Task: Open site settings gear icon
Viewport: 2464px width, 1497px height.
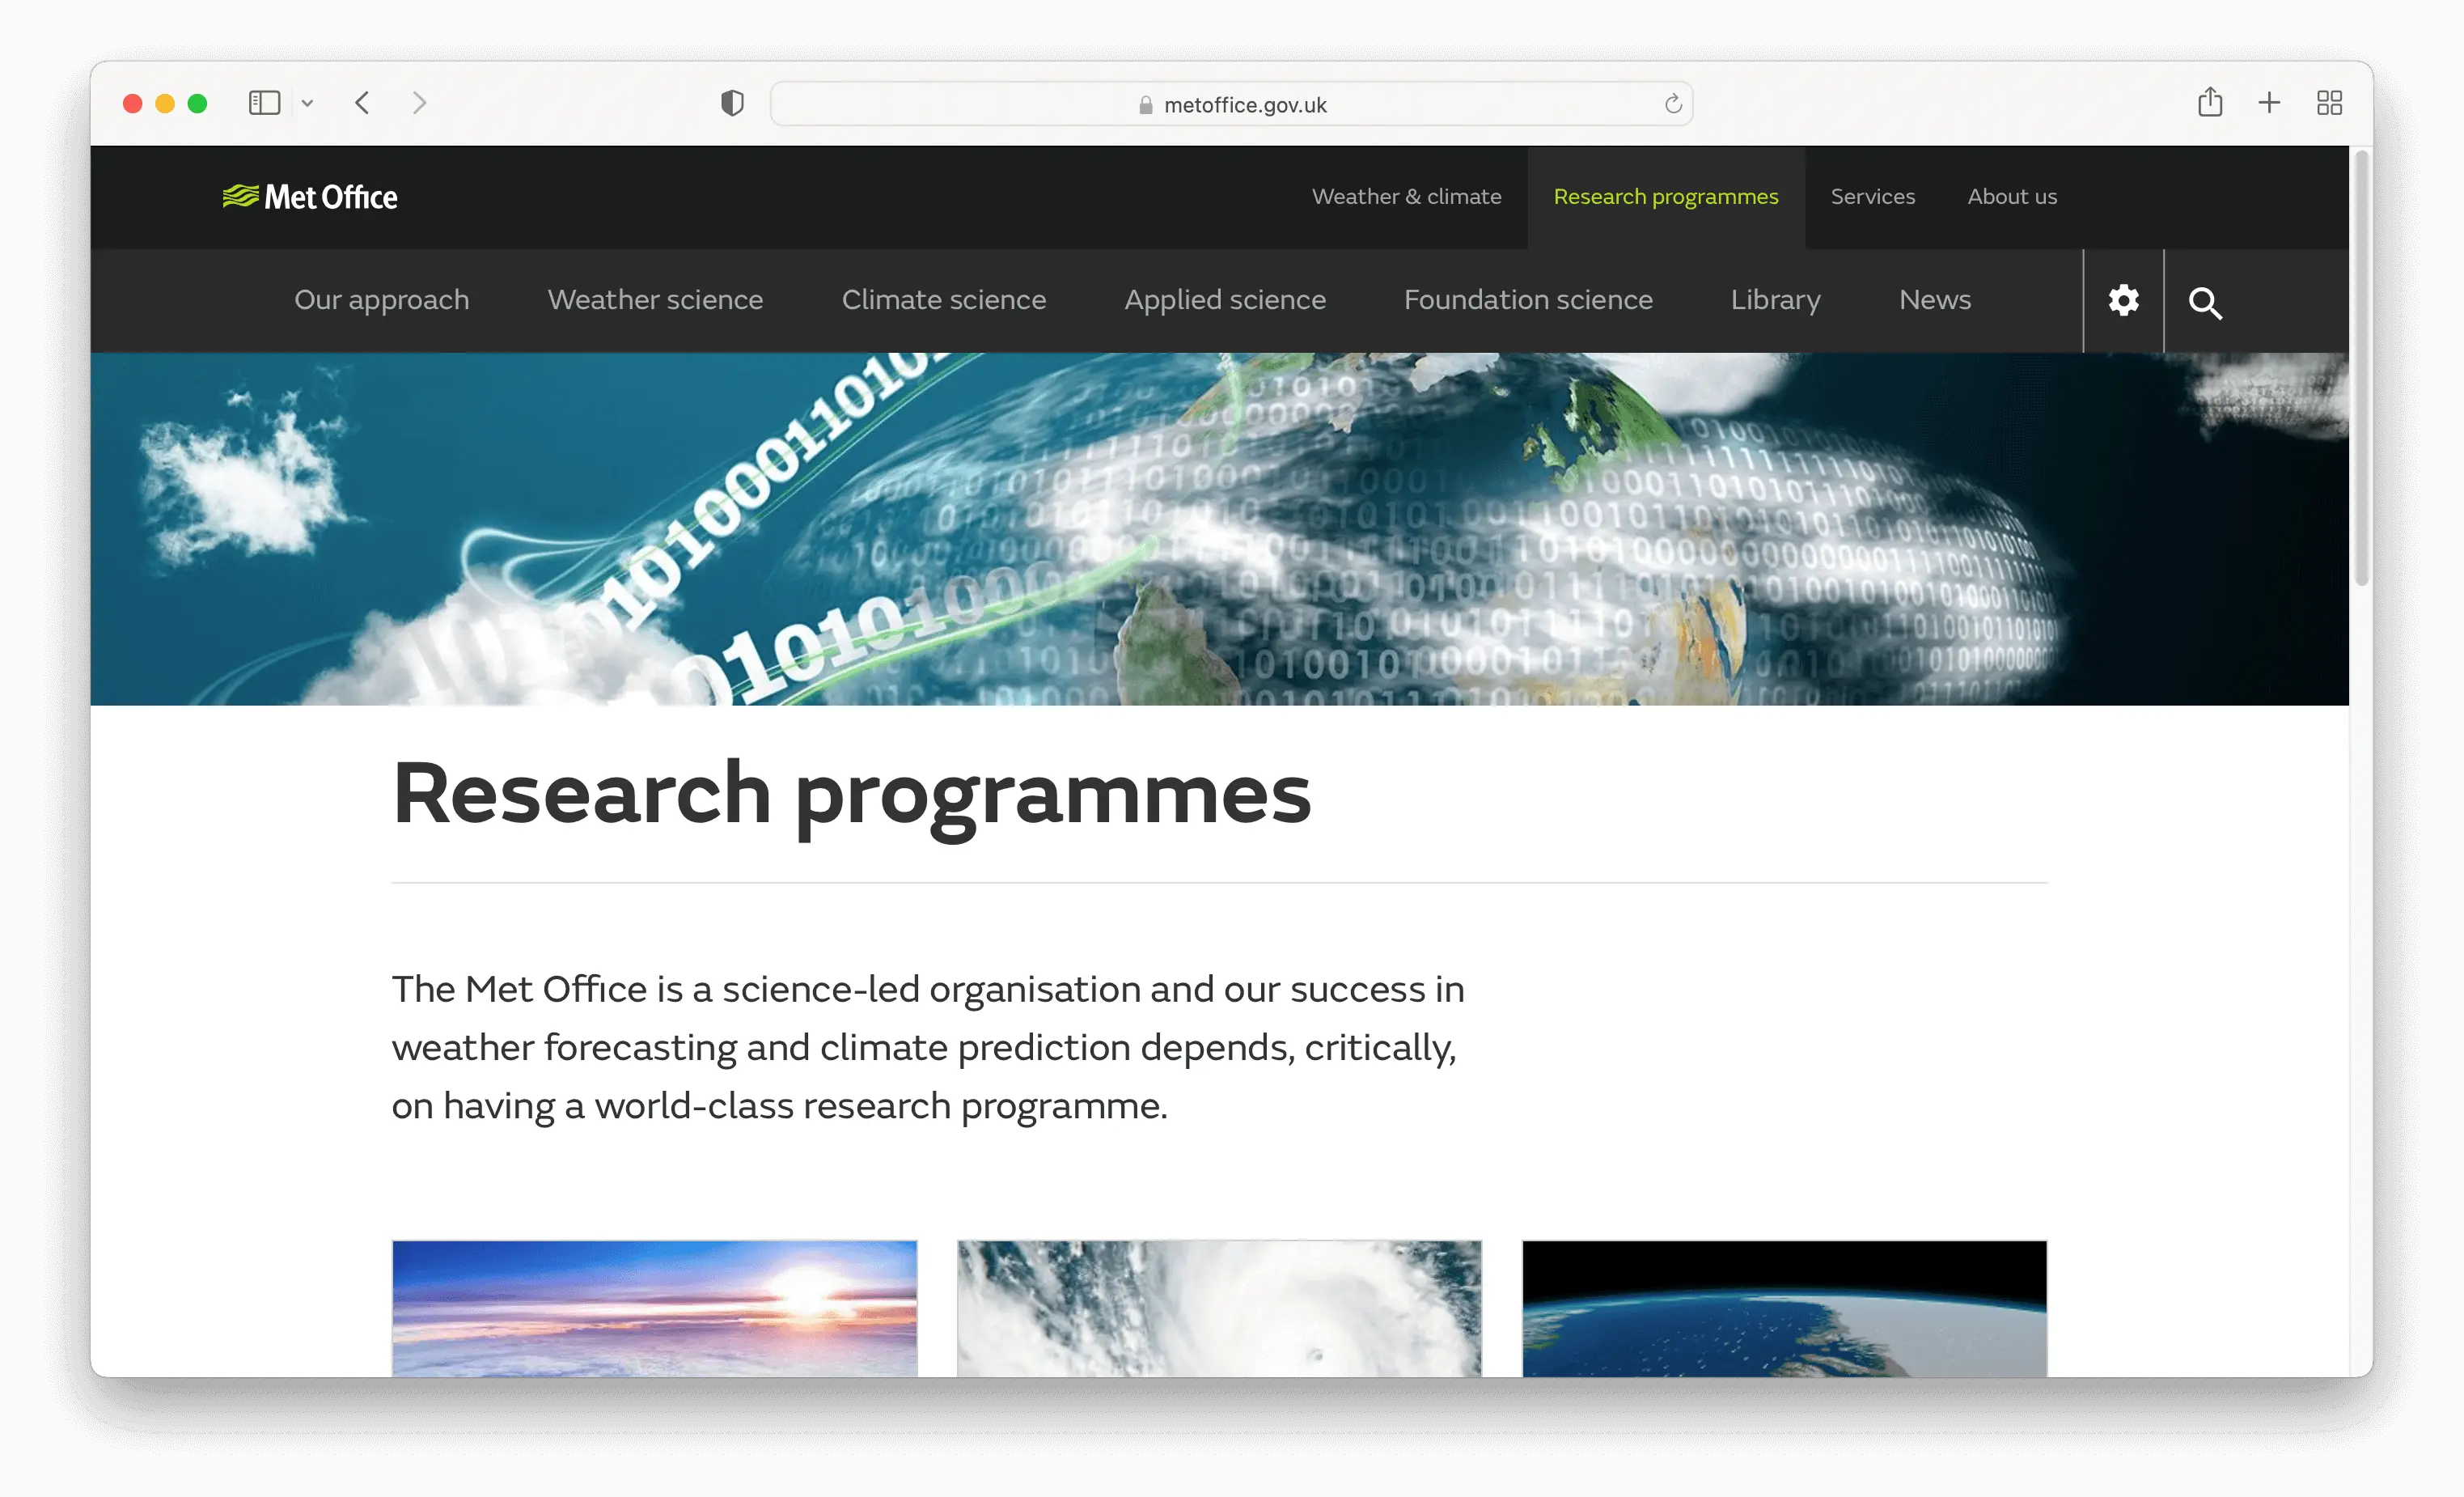Action: point(2123,300)
